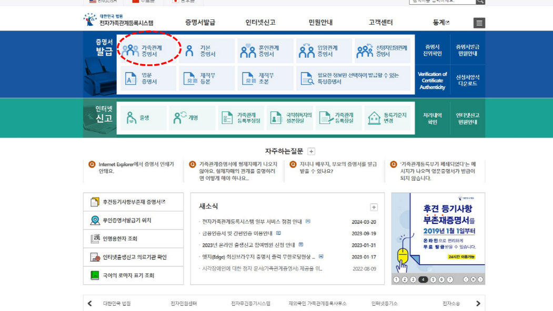Image resolution: width=553 pixels, height=311 pixels.
Task: Open 후견등기사항부존재 증명서 link
Action: click(x=133, y=202)
